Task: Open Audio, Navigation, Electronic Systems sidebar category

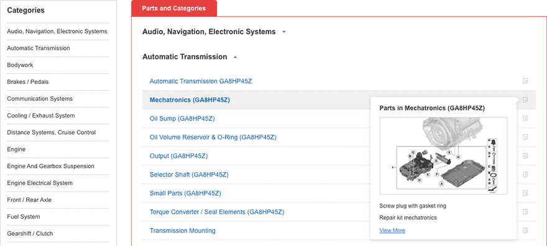Action: pos(57,31)
